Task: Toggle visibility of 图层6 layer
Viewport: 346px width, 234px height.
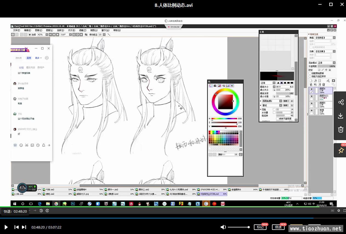Action: tap(311, 89)
